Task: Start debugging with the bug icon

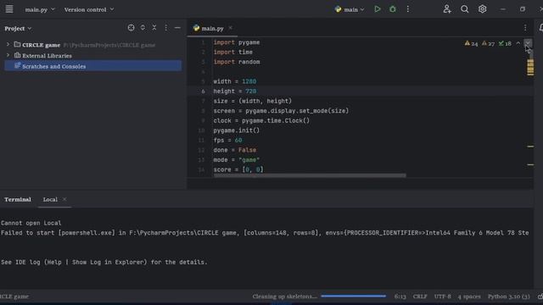Action: [393, 9]
